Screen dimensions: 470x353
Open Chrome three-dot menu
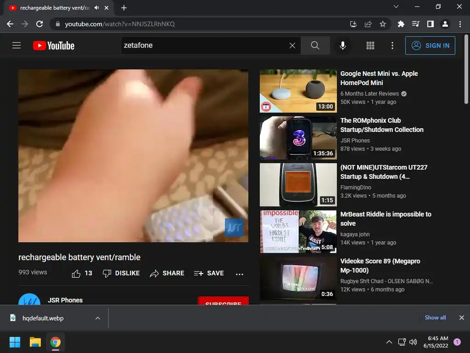click(460, 24)
